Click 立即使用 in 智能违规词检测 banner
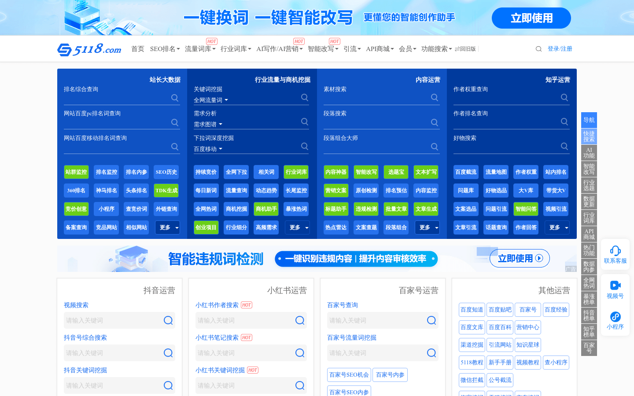This screenshot has width=634, height=396. point(520,258)
